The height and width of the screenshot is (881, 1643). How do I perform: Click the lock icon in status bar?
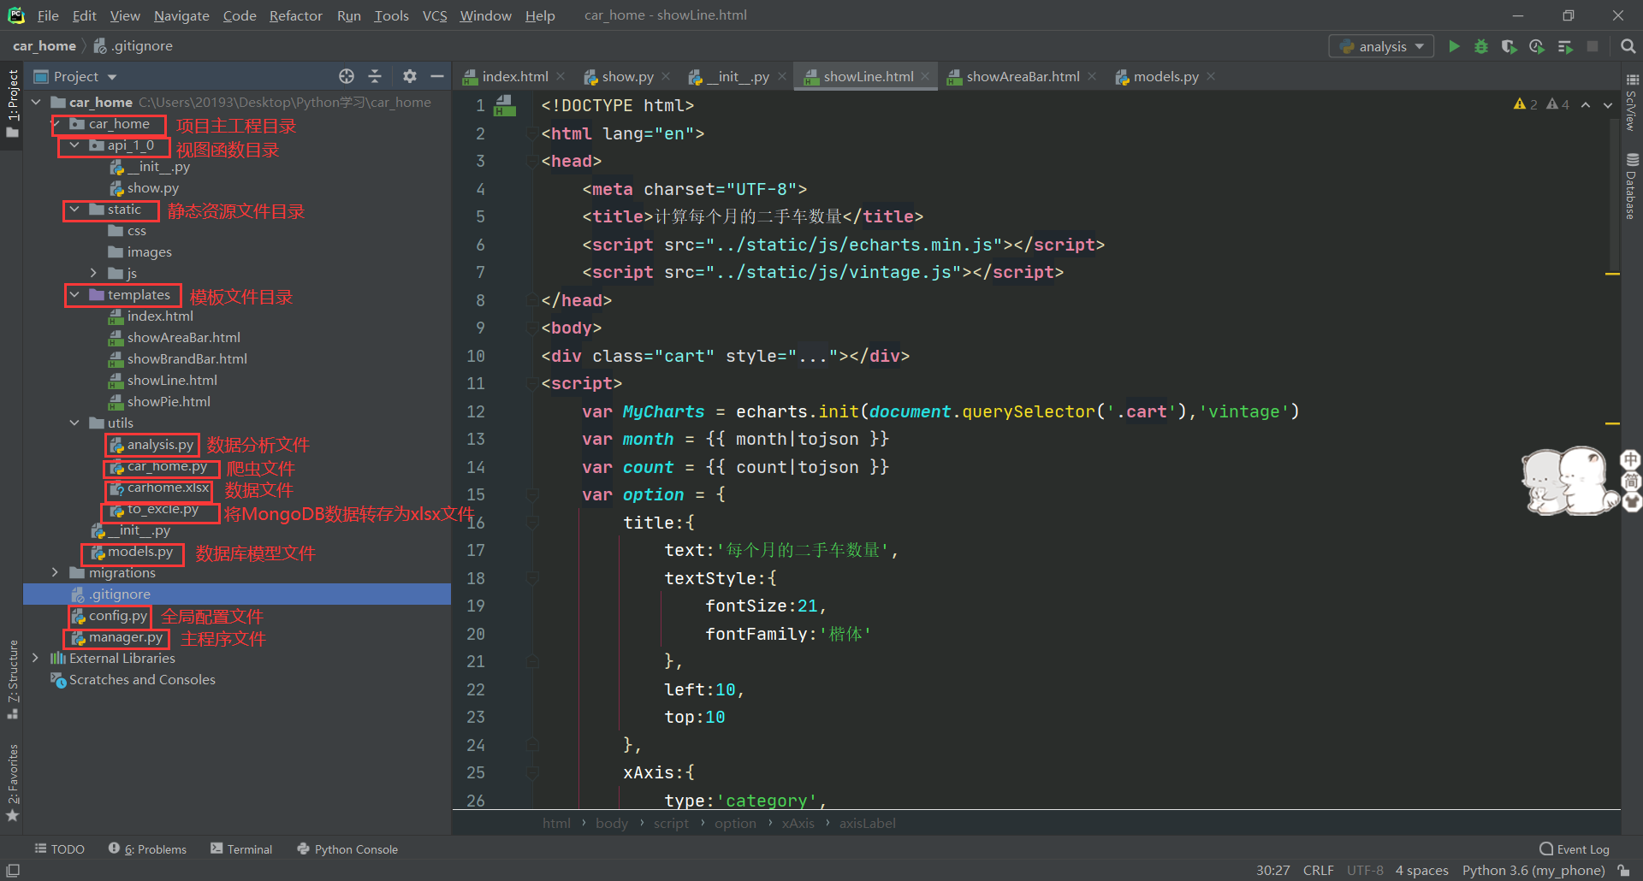pos(1623,870)
